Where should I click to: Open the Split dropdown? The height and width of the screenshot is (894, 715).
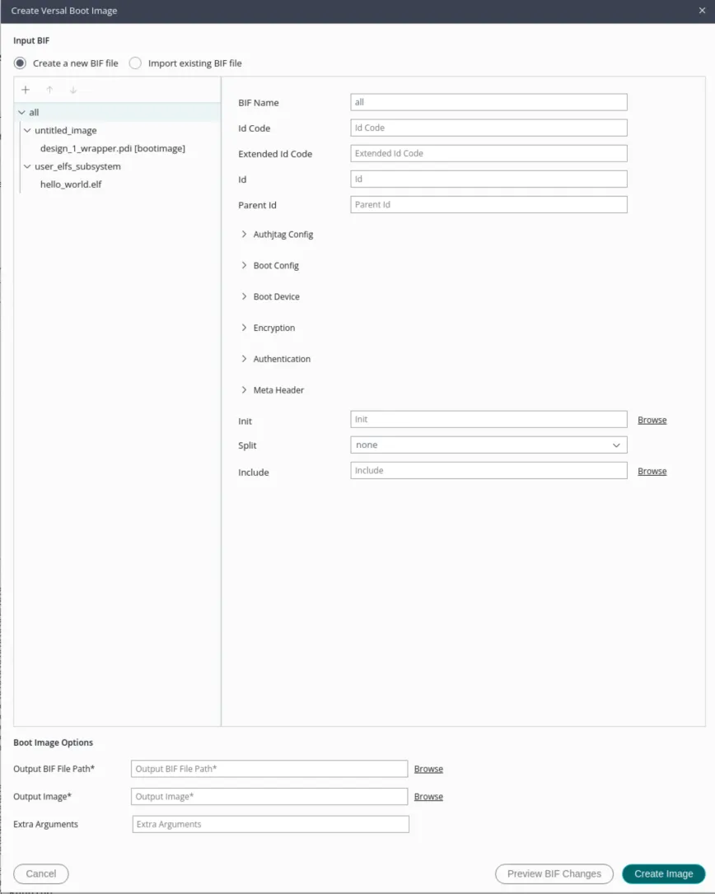click(488, 445)
